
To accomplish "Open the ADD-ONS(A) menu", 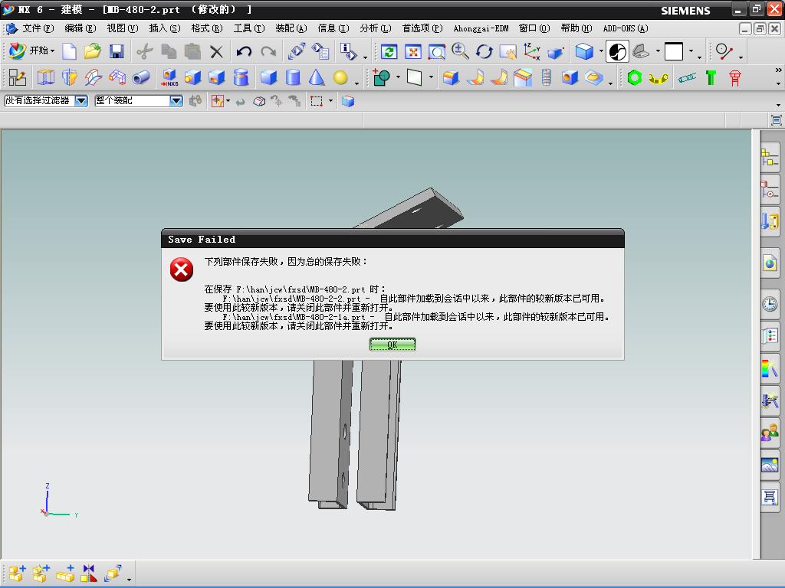I will pyautogui.click(x=626, y=28).
